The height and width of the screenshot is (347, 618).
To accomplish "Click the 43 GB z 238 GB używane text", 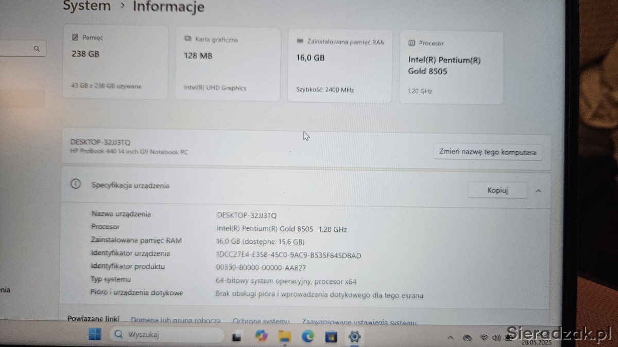I will (x=106, y=86).
